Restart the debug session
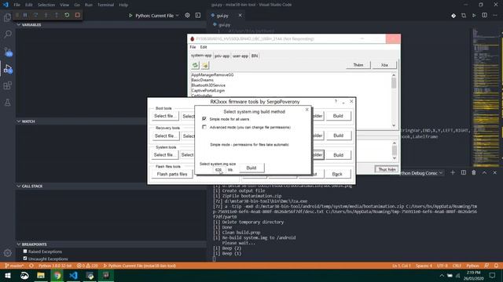This screenshot has height=282, width=503. pyautogui.click(x=67, y=15)
